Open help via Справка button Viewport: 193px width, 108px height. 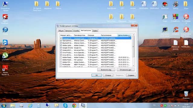131,75
